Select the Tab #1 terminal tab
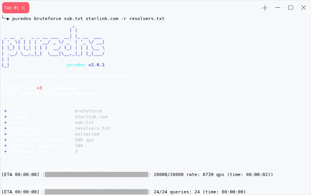Viewport: 311px width, 195px height. [16, 8]
